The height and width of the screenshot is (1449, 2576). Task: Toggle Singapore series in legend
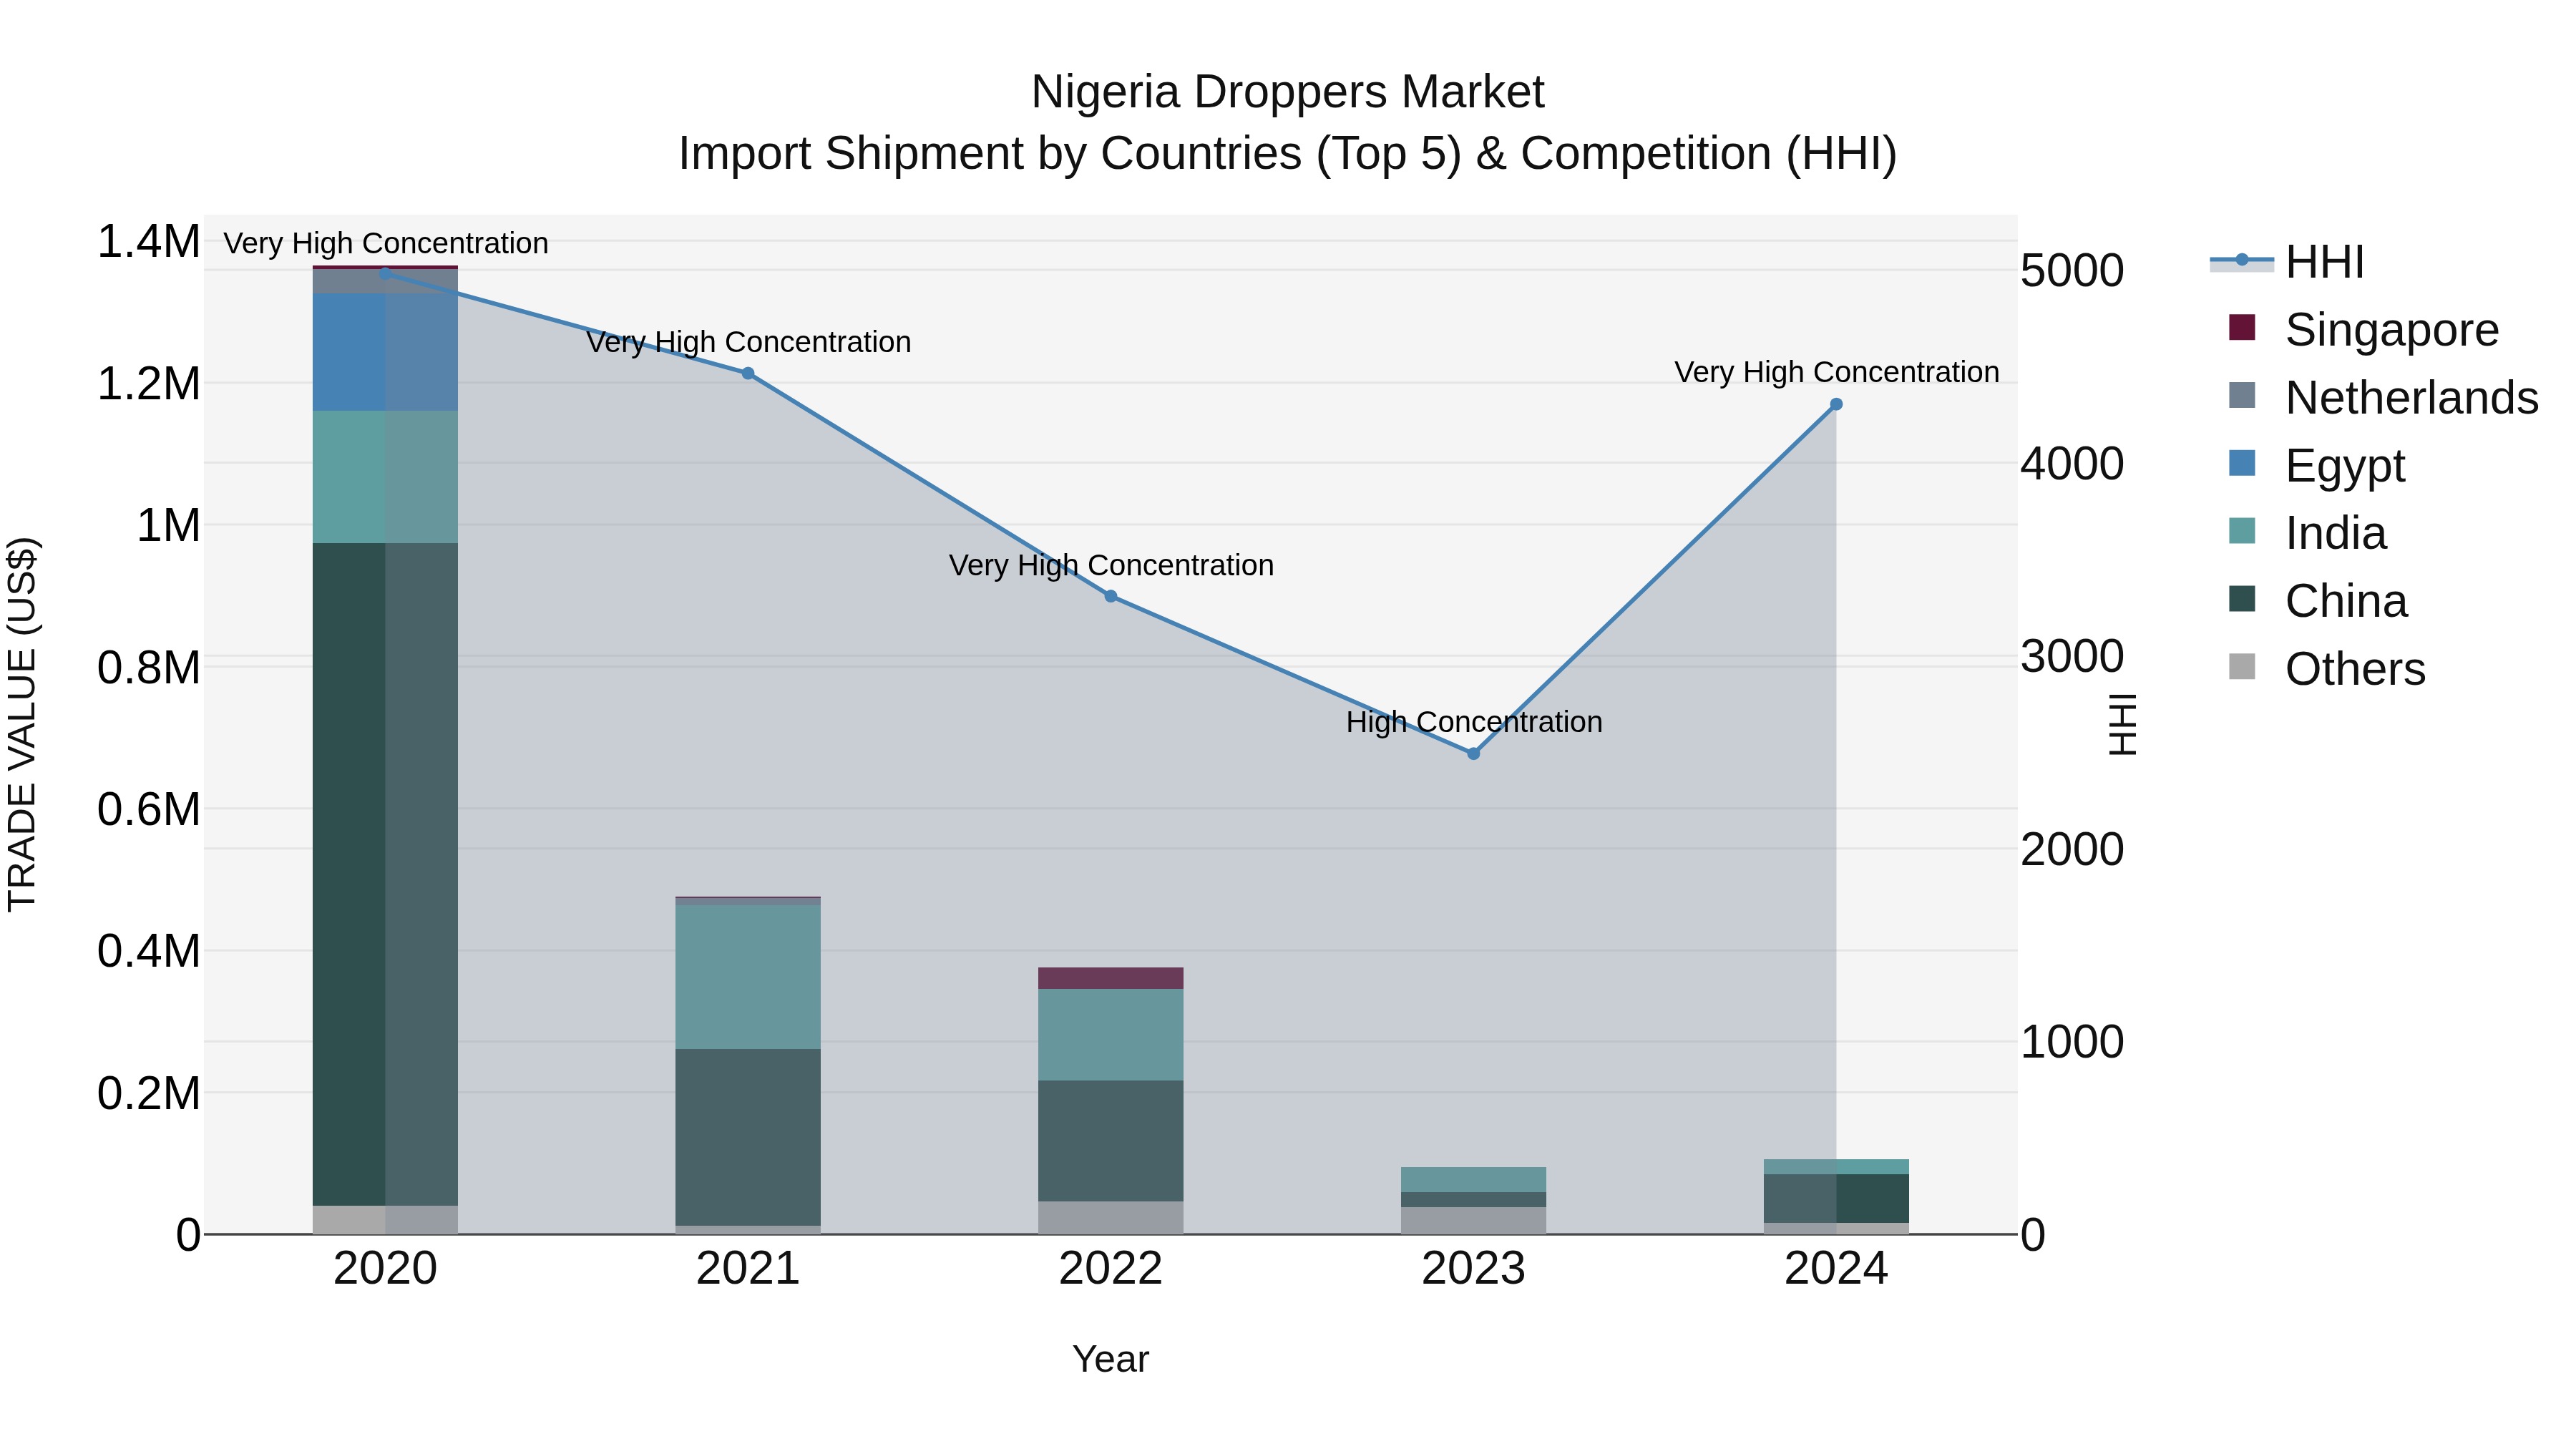point(2364,329)
